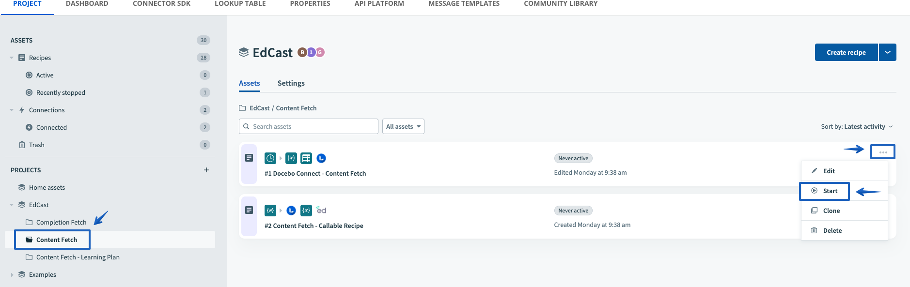Click the brown B collaborator avatar
Viewport: 910px width, 287px height.
(x=302, y=52)
